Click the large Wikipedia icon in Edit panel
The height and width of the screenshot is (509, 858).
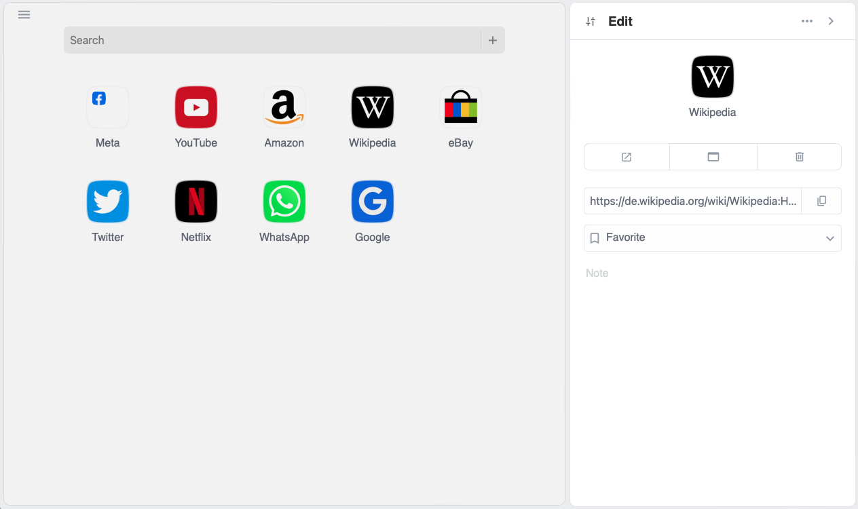713,77
